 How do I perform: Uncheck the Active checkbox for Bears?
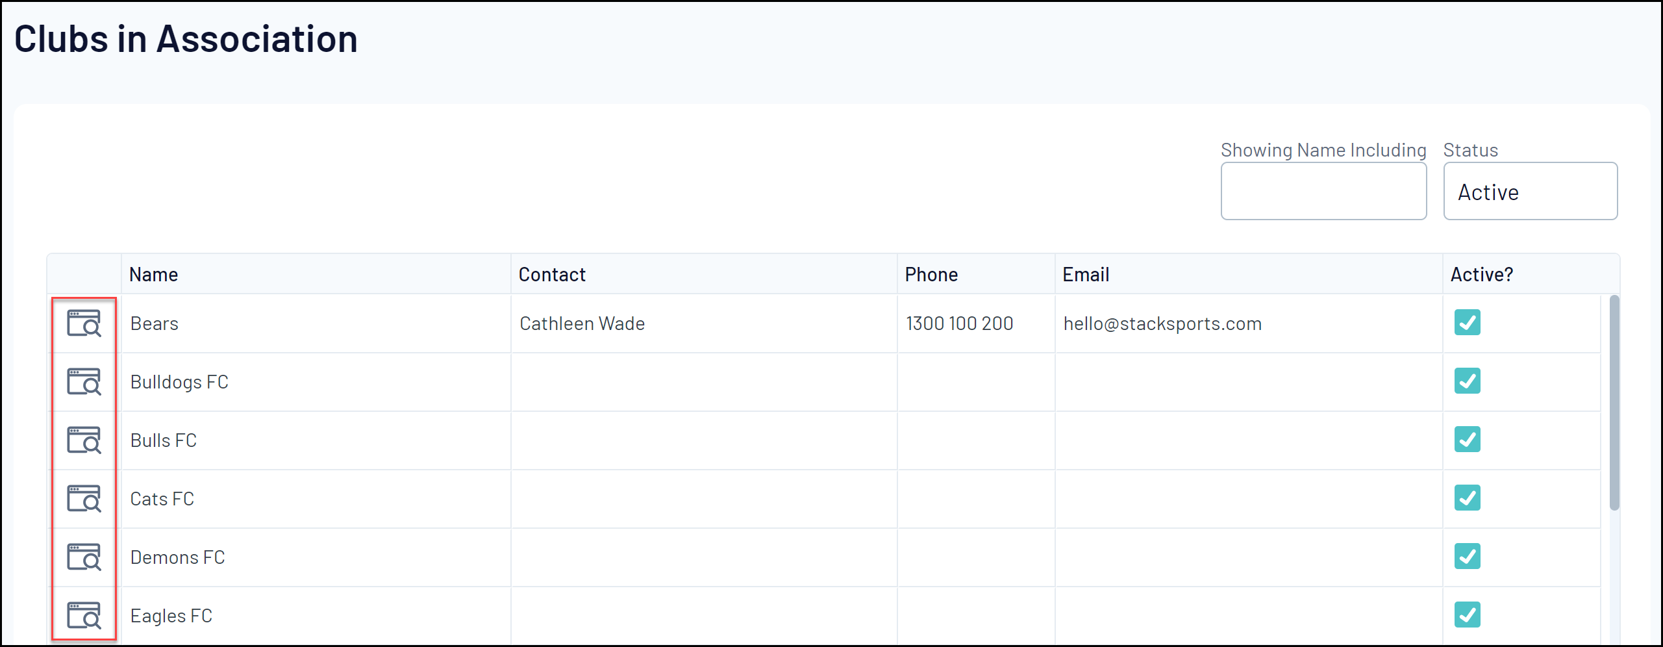[x=1467, y=322]
